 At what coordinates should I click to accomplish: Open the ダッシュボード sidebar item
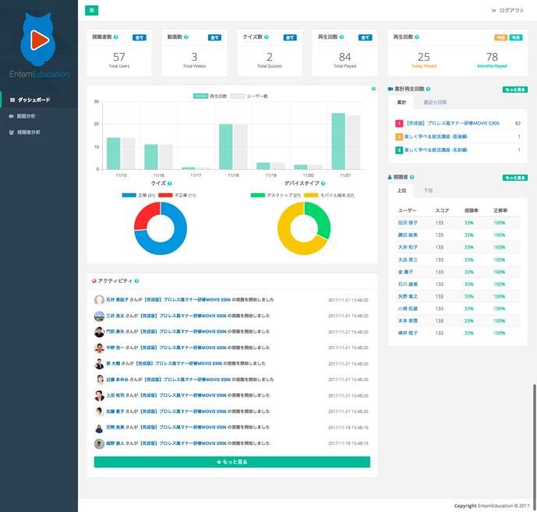coord(39,100)
